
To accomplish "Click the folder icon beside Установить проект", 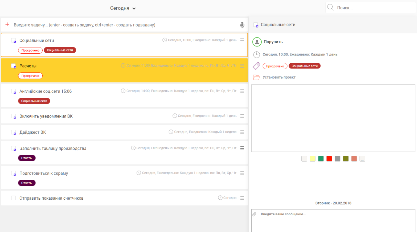I will pos(256,77).
